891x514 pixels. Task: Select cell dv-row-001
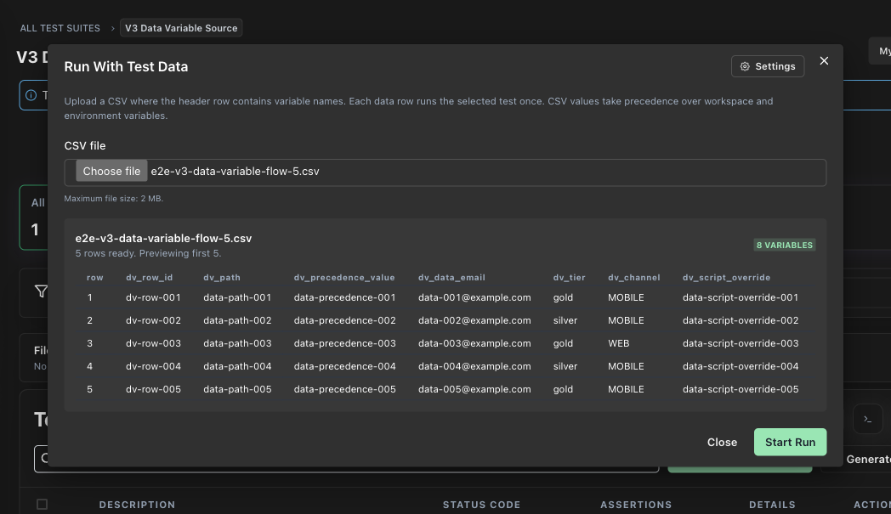[153, 297]
